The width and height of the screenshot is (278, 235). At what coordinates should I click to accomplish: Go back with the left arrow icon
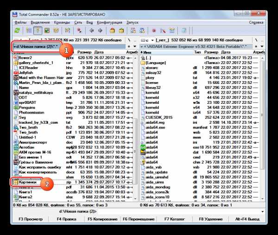(91, 31)
